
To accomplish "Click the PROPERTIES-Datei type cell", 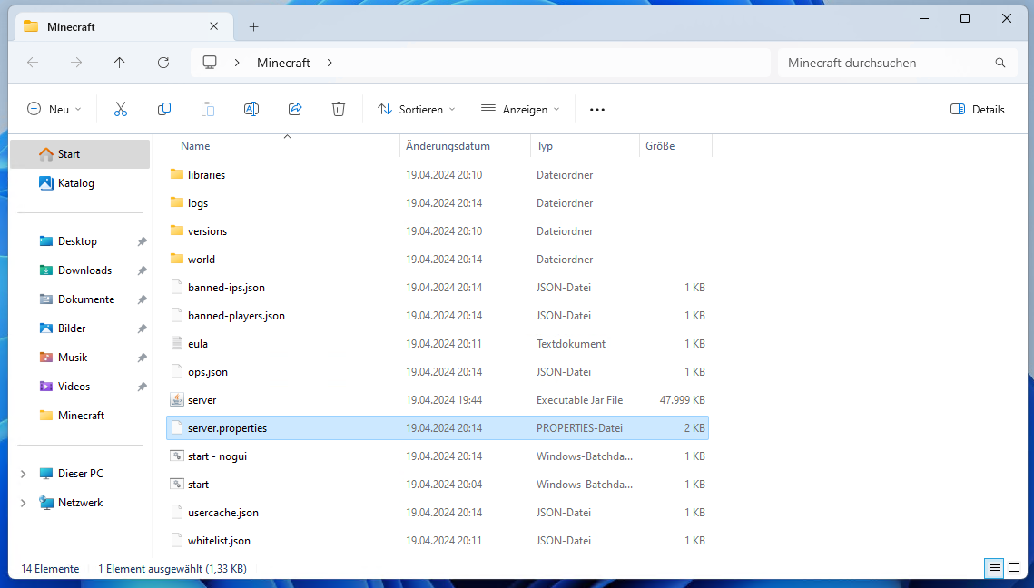I will (579, 427).
